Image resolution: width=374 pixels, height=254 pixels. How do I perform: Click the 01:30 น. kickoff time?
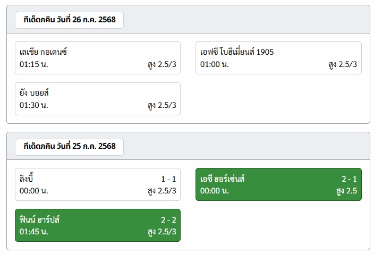point(34,105)
